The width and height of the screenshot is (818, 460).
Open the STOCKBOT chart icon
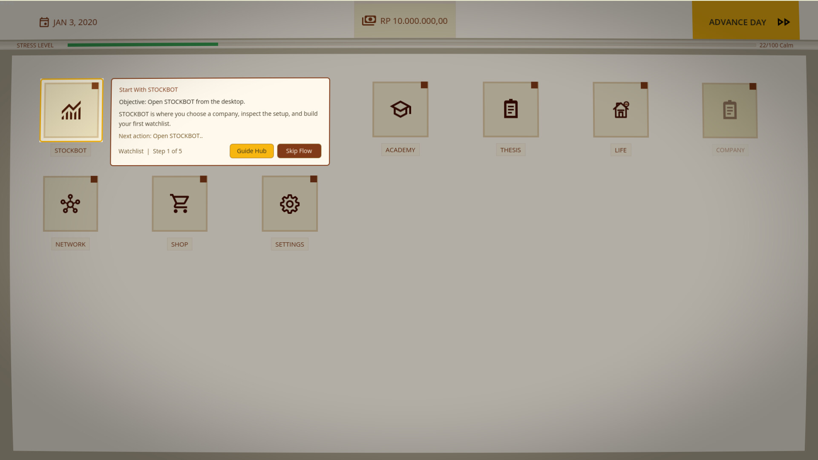71,110
